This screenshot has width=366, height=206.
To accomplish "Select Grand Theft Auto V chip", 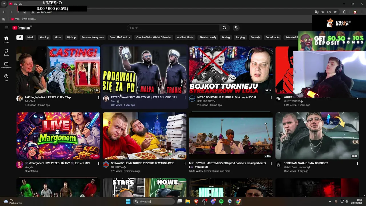I will [x=120, y=37].
